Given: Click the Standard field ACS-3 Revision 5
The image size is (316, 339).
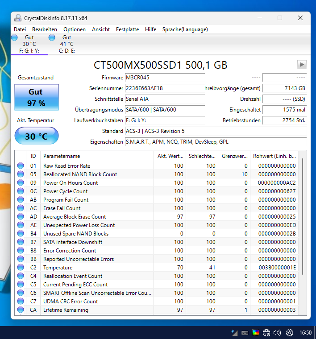Looking at the screenshot, I should [x=216, y=131].
